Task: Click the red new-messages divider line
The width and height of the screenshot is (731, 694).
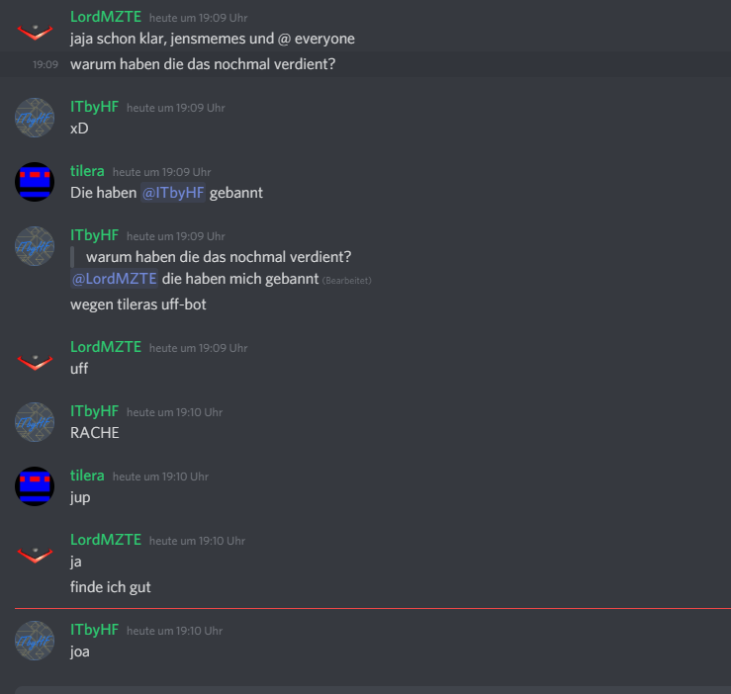Action: (x=373, y=608)
